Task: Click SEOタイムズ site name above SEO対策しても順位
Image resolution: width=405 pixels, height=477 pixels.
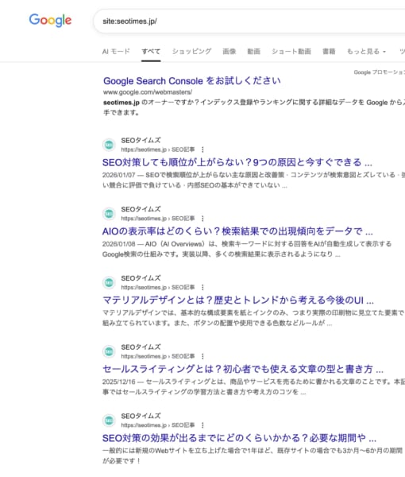Action: point(141,141)
